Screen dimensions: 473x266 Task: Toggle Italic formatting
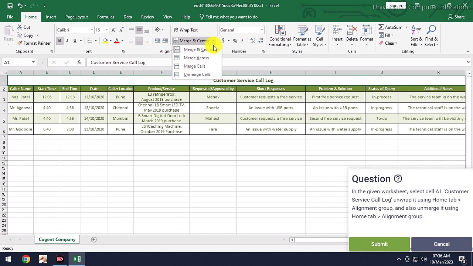(67, 41)
